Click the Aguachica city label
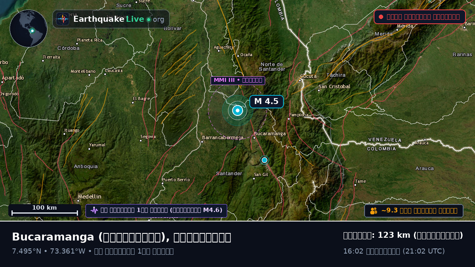Screen dimensions: 475x267 [x=224, y=47]
